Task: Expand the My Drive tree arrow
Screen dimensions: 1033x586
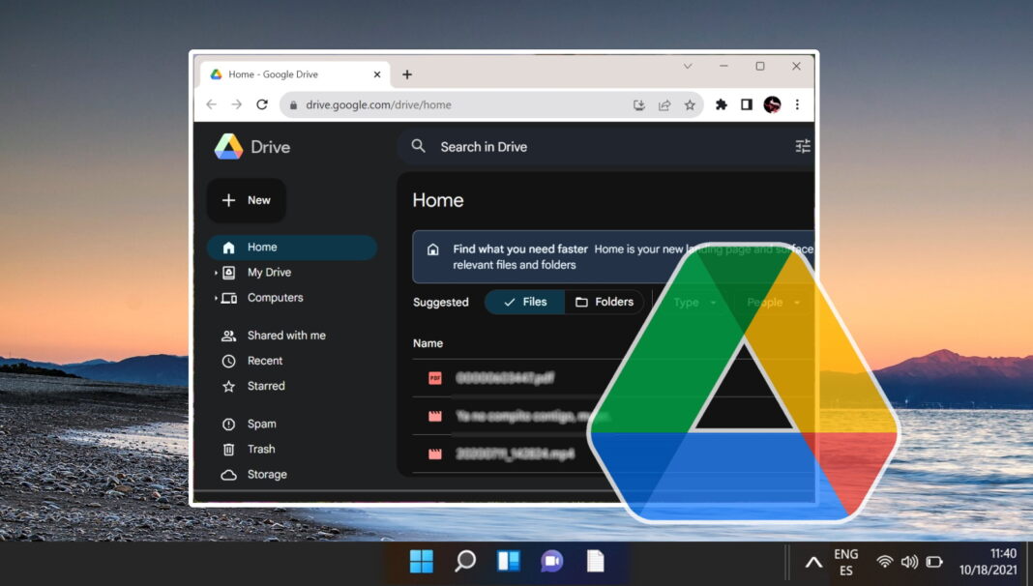Action: (216, 273)
